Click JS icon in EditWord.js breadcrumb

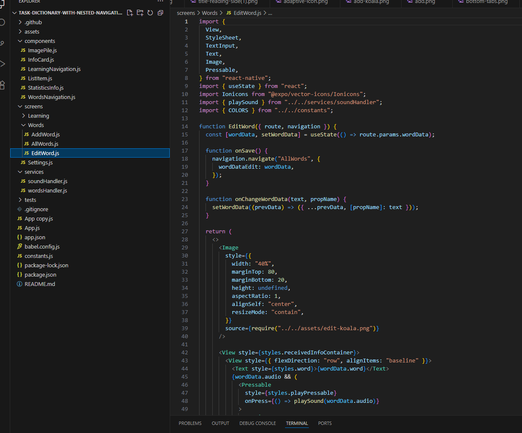pos(229,13)
